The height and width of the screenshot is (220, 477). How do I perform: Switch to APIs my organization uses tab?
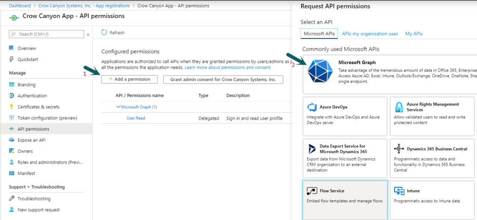(370, 34)
